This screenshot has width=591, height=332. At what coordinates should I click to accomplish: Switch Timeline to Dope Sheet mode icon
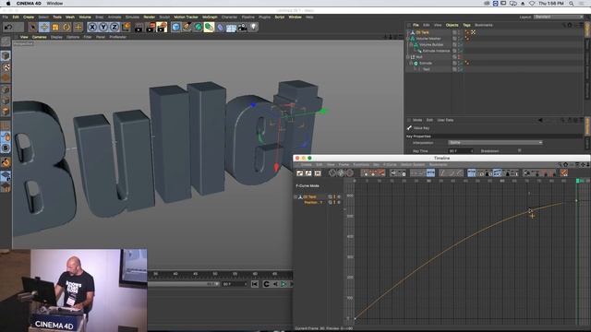(299, 172)
